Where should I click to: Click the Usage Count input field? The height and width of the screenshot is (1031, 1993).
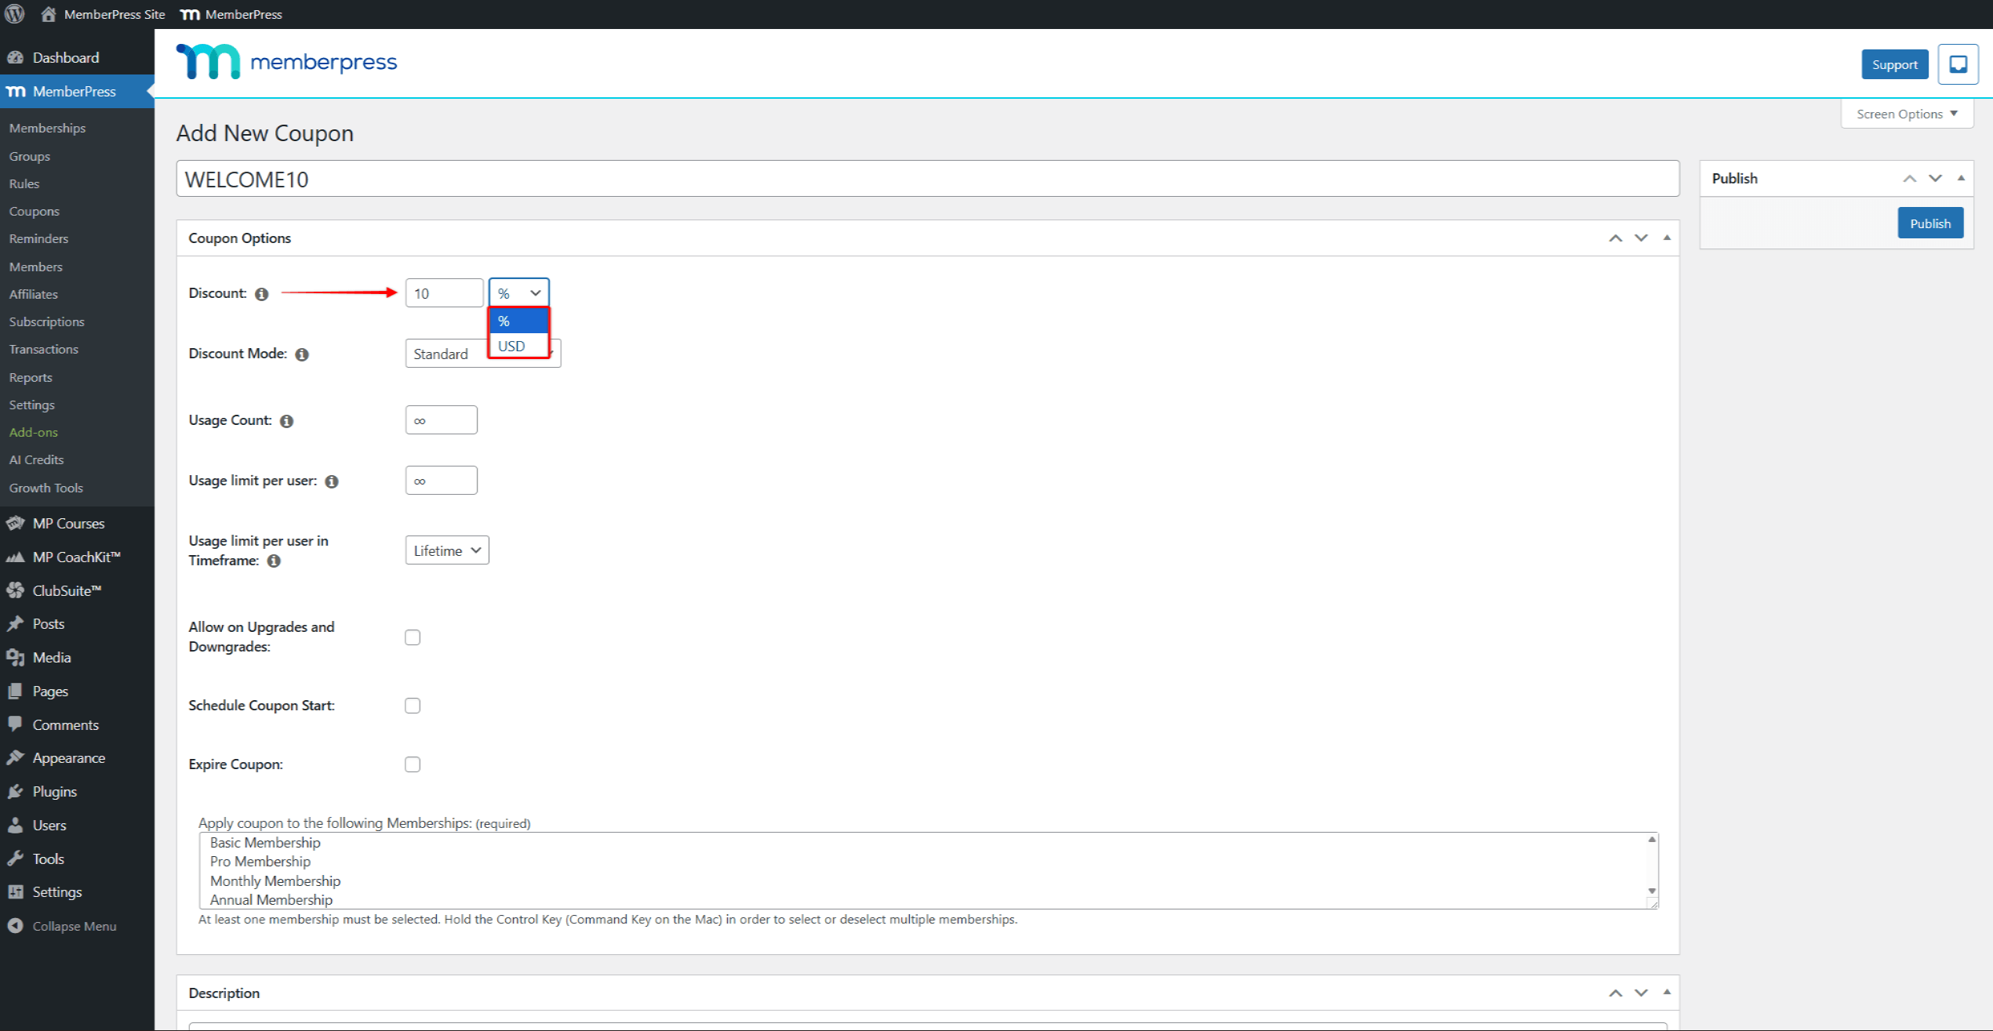pyautogui.click(x=441, y=420)
